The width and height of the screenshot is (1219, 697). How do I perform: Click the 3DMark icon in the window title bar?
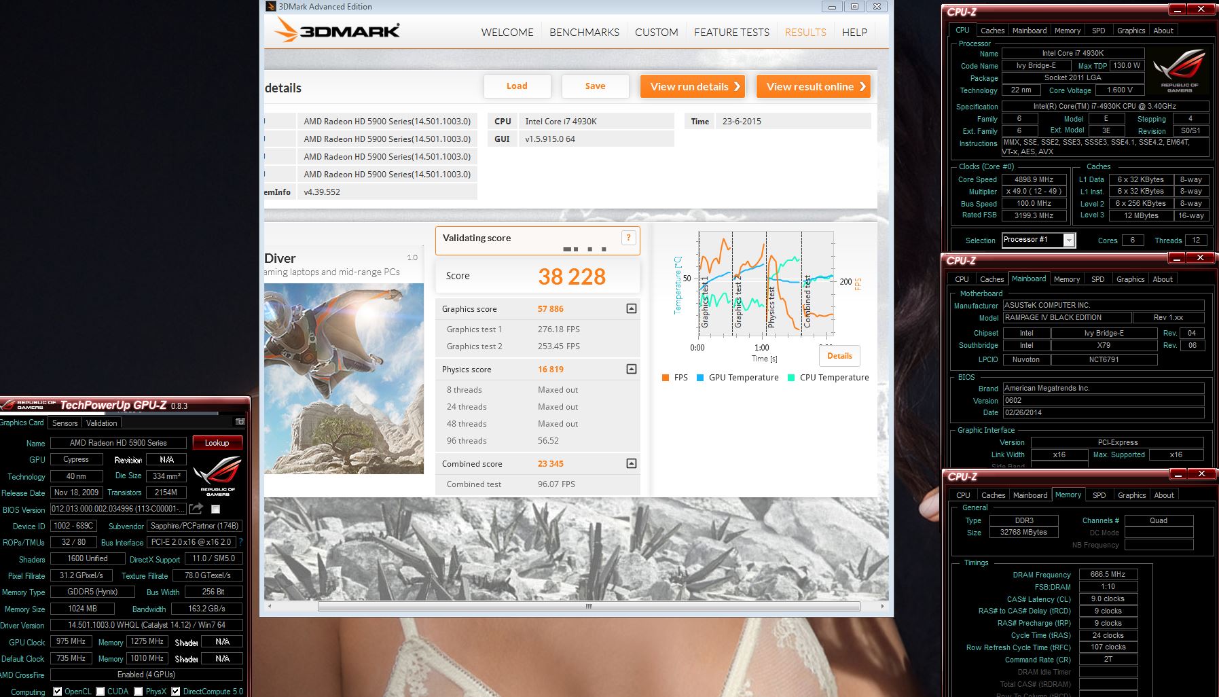(271, 6)
